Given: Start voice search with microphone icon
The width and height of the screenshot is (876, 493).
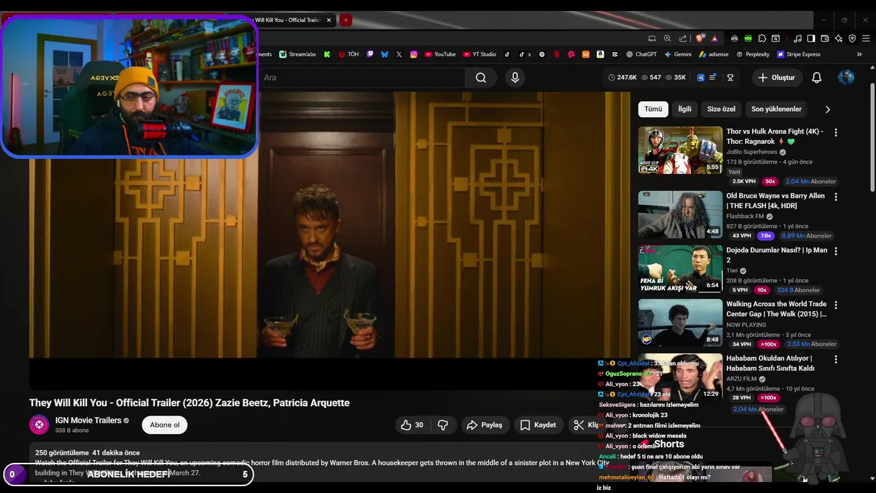Looking at the screenshot, I should coord(515,77).
